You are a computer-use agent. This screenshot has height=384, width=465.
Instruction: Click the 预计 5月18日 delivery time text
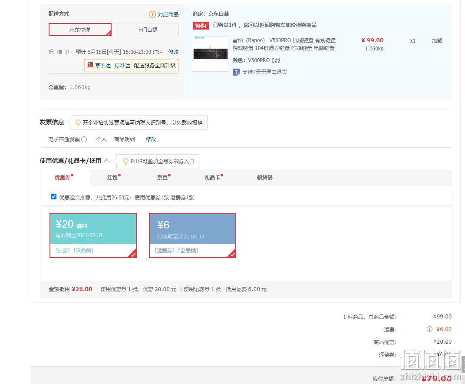click(119, 52)
